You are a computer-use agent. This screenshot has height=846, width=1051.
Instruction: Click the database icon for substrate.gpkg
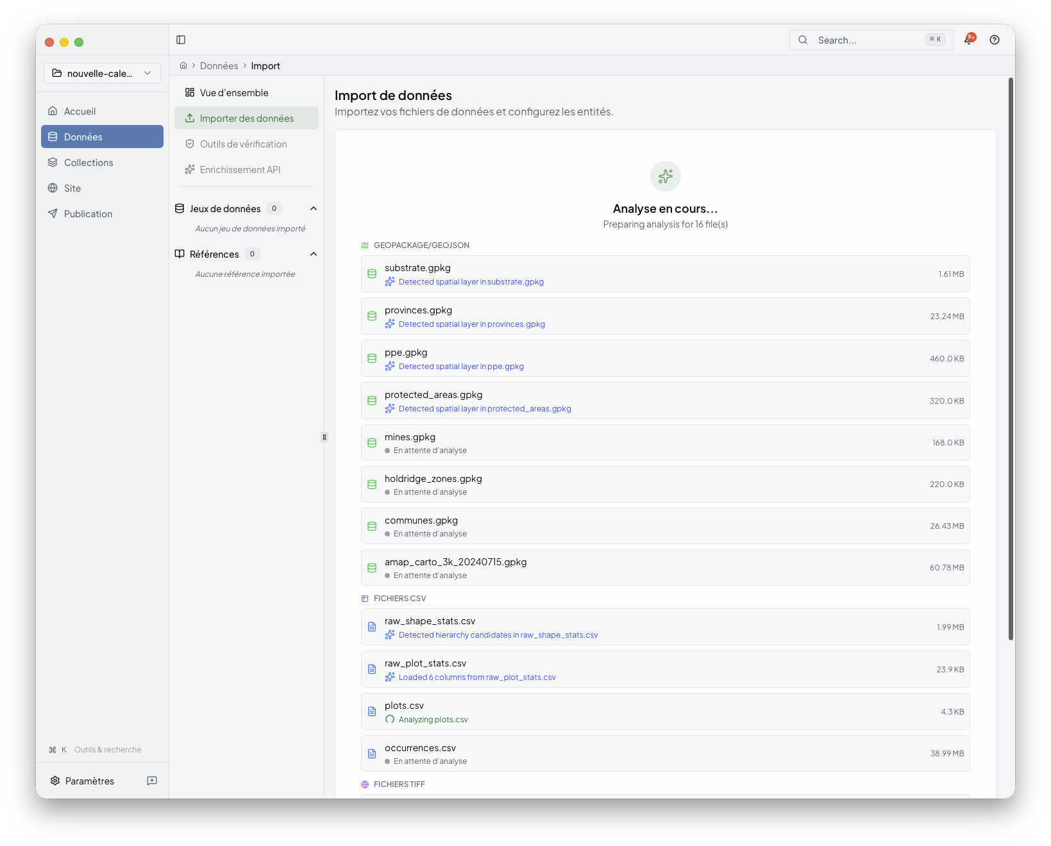click(x=372, y=274)
